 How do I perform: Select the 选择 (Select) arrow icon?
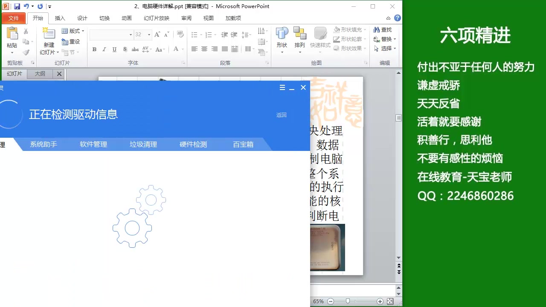[x=375, y=48]
